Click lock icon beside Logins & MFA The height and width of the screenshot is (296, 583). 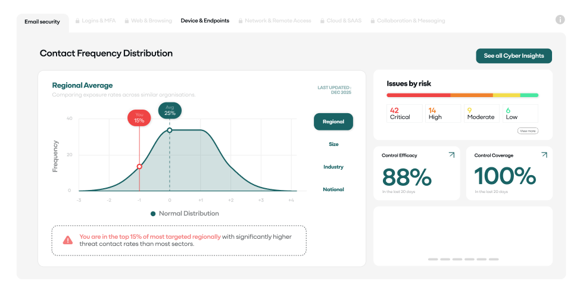click(77, 21)
